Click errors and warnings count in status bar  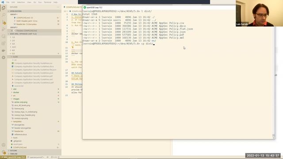pos(55,157)
